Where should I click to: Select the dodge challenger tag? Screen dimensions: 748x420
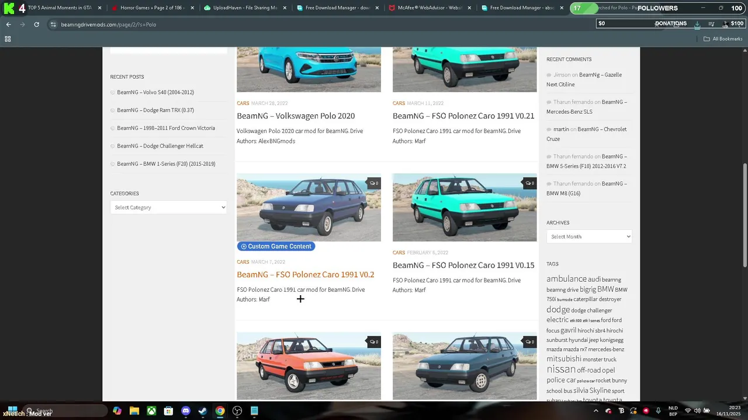pyautogui.click(x=591, y=310)
